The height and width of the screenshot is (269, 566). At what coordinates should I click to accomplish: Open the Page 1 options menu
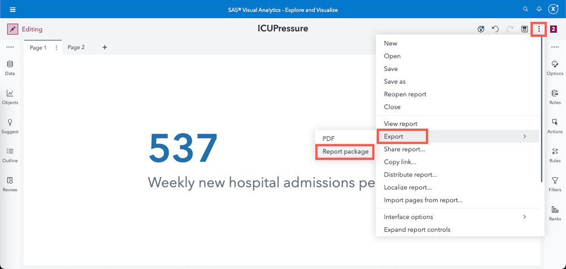click(x=56, y=48)
